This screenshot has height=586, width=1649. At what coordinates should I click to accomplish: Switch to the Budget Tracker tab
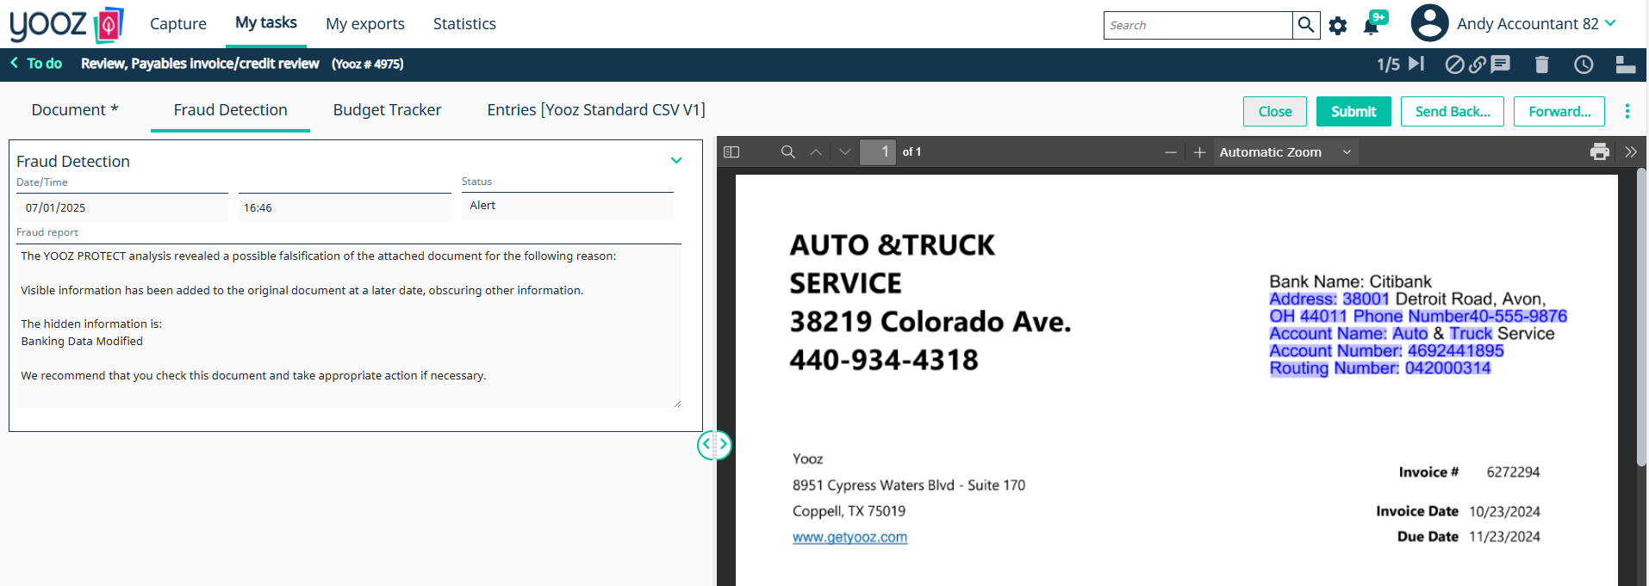387,110
